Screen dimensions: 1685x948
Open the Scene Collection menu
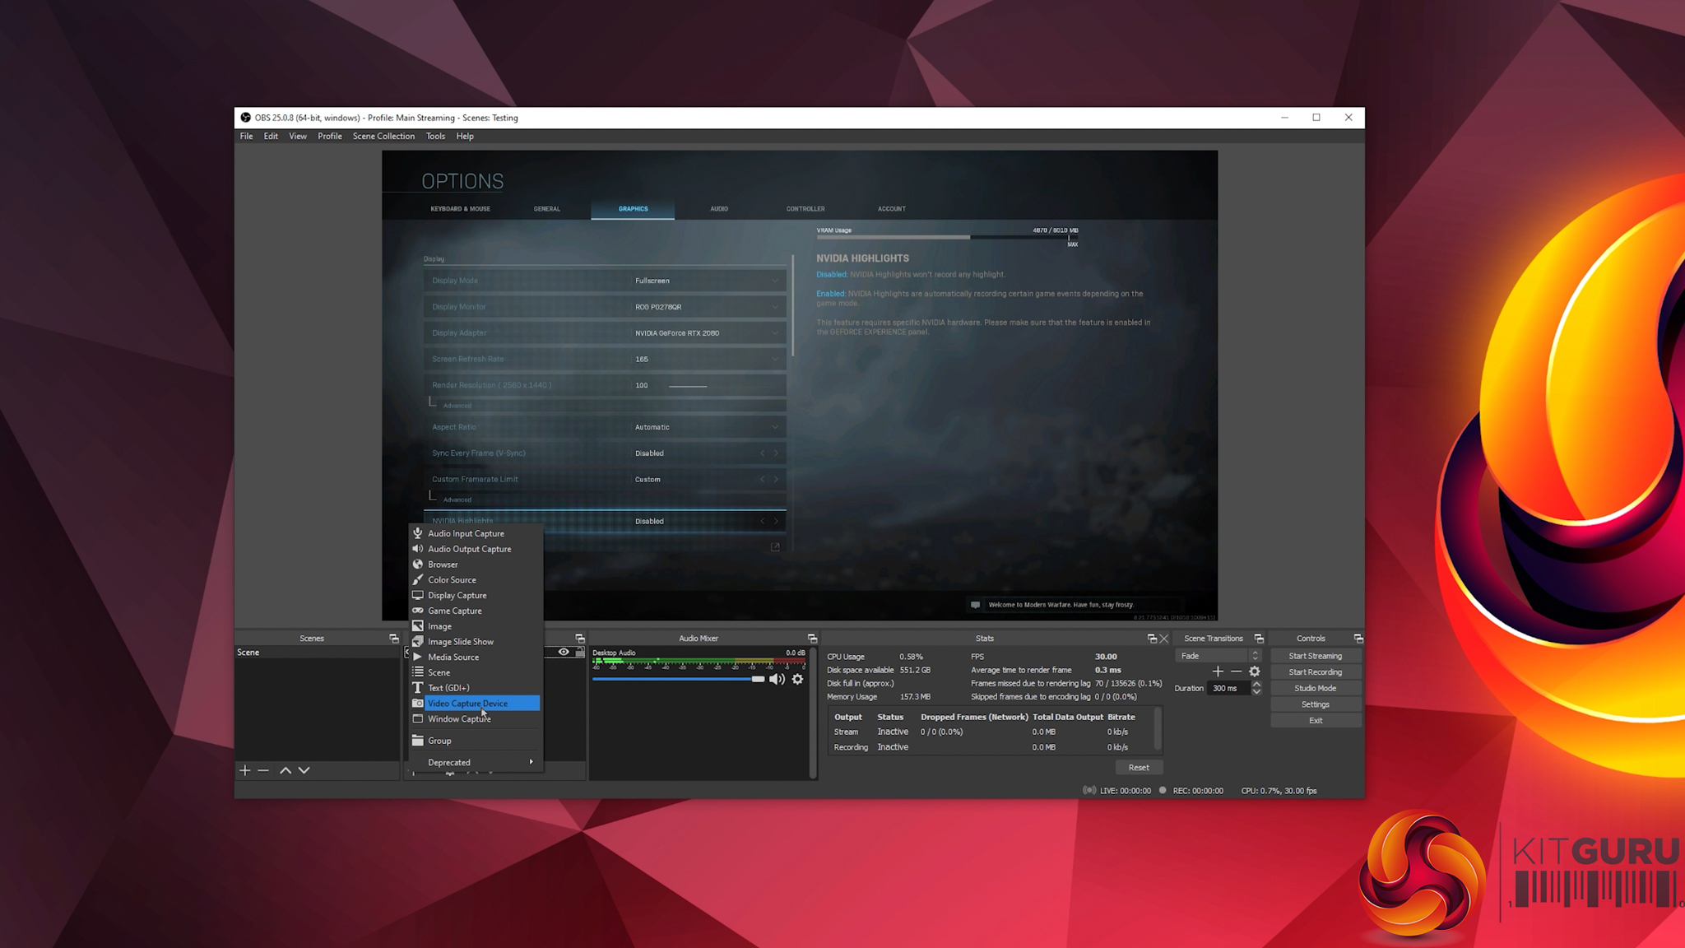click(x=383, y=137)
